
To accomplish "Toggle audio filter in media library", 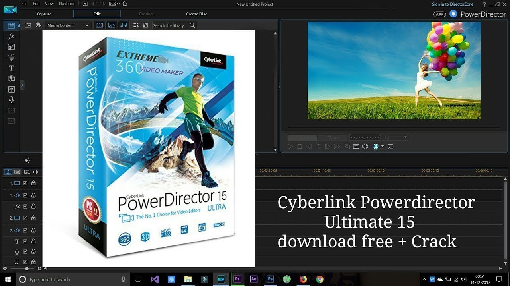I will [124, 25].
